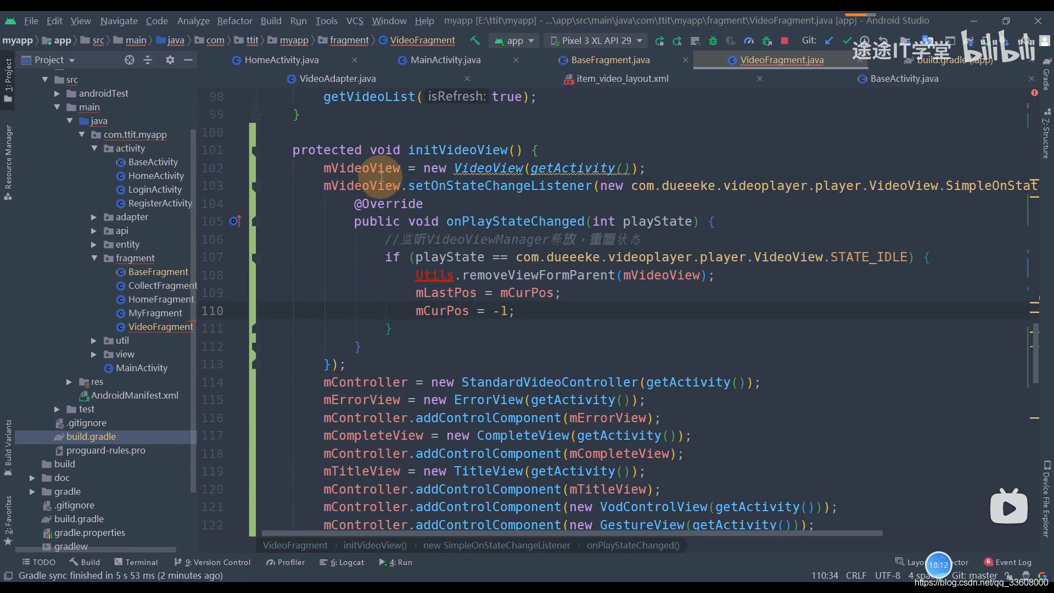Stop the running app with red square
This screenshot has height=593, width=1054.
(784, 41)
